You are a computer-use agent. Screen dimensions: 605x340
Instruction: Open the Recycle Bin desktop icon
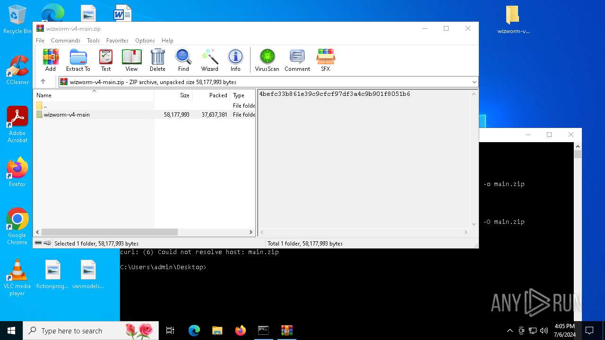coord(17,19)
